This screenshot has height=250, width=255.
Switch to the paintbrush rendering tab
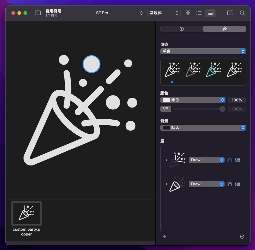pyautogui.click(x=225, y=29)
